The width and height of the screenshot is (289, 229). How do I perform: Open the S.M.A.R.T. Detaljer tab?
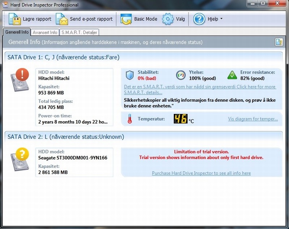79,32
